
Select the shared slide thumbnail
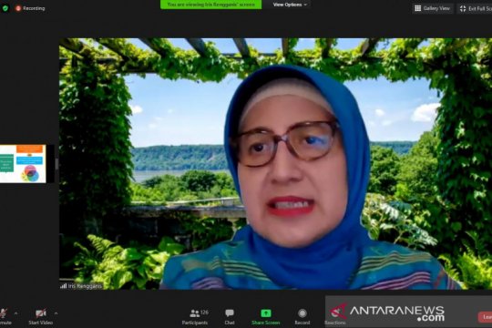[23, 163]
